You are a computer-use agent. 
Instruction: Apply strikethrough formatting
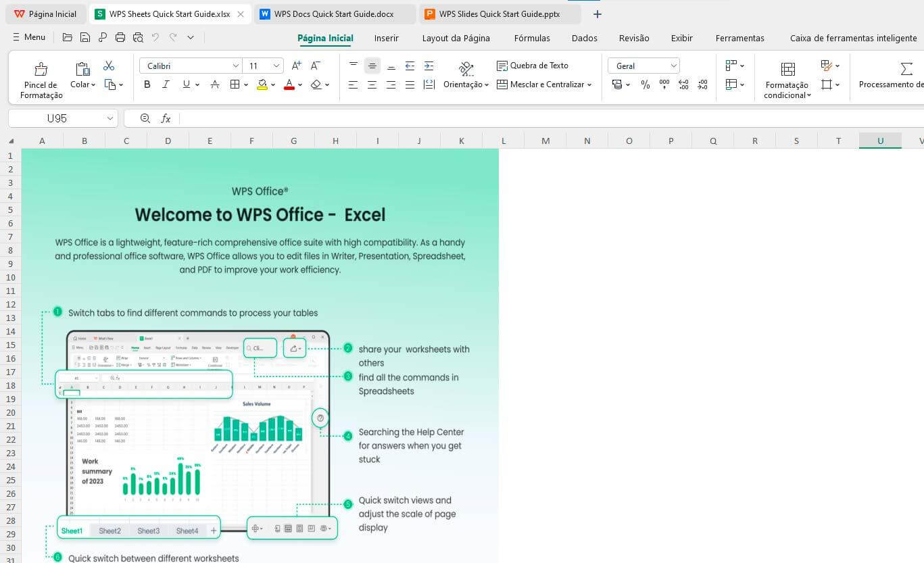(215, 84)
